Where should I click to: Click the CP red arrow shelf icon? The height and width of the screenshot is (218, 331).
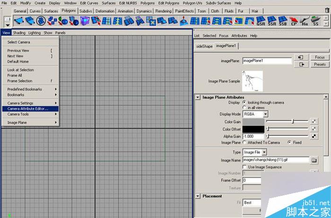tap(294, 21)
